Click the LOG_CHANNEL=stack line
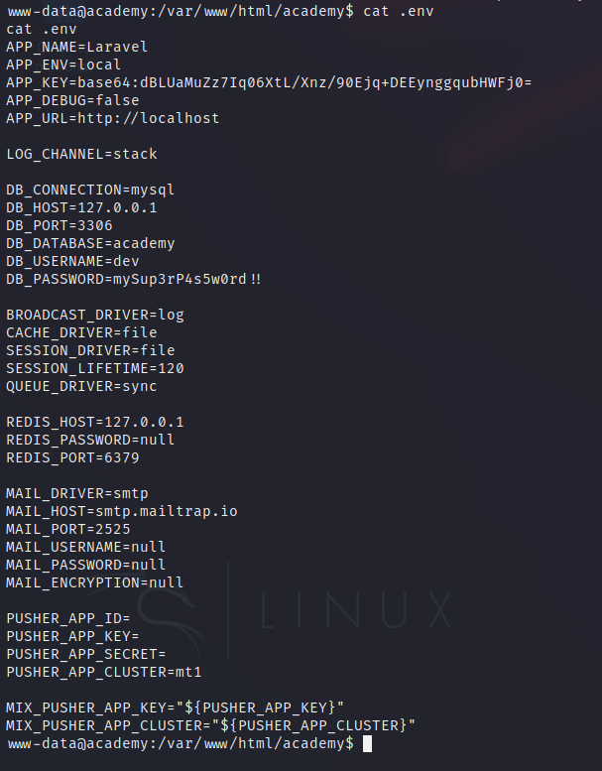Image resolution: width=602 pixels, height=771 pixels. tap(81, 154)
